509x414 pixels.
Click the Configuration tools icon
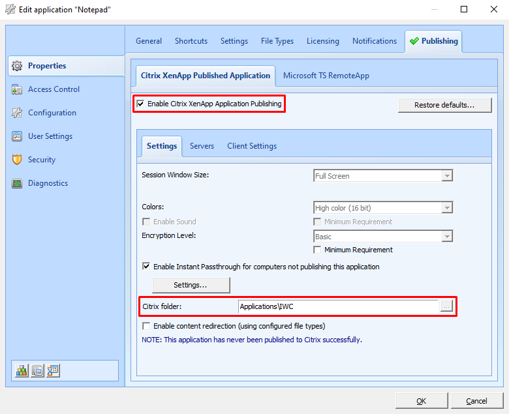(17, 113)
